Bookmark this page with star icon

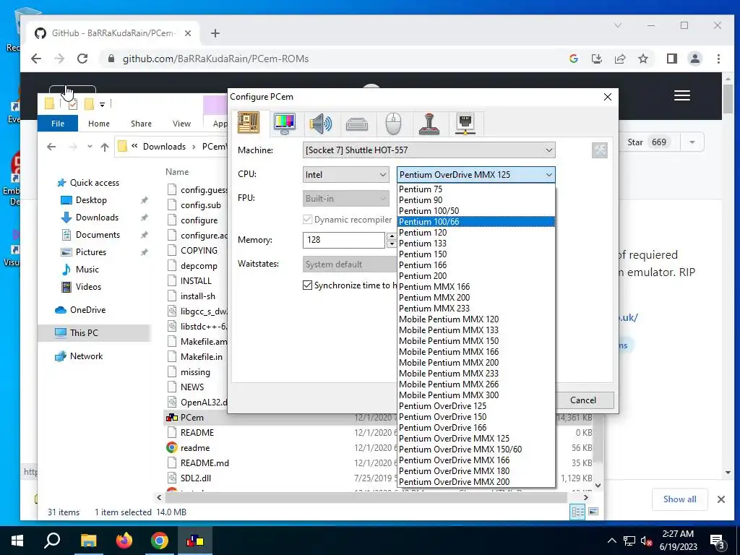click(x=642, y=59)
